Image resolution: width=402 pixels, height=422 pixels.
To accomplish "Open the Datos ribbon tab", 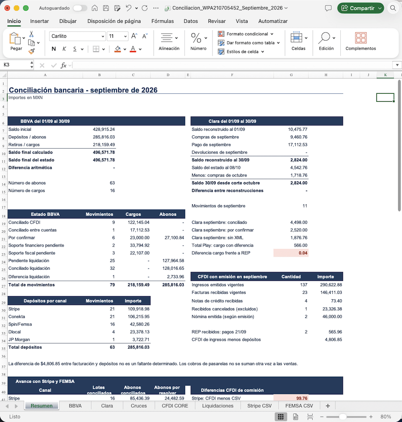I will pos(191,21).
